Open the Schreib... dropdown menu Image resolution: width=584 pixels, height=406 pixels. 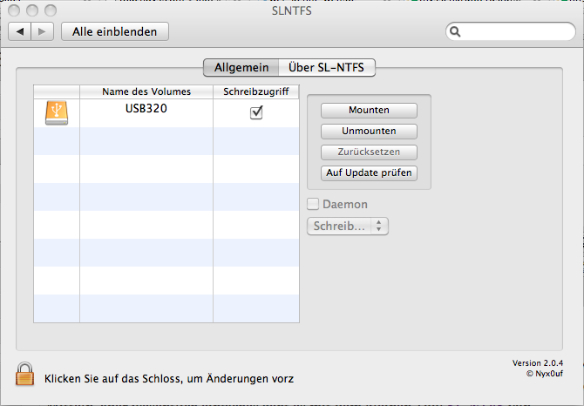point(347,226)
